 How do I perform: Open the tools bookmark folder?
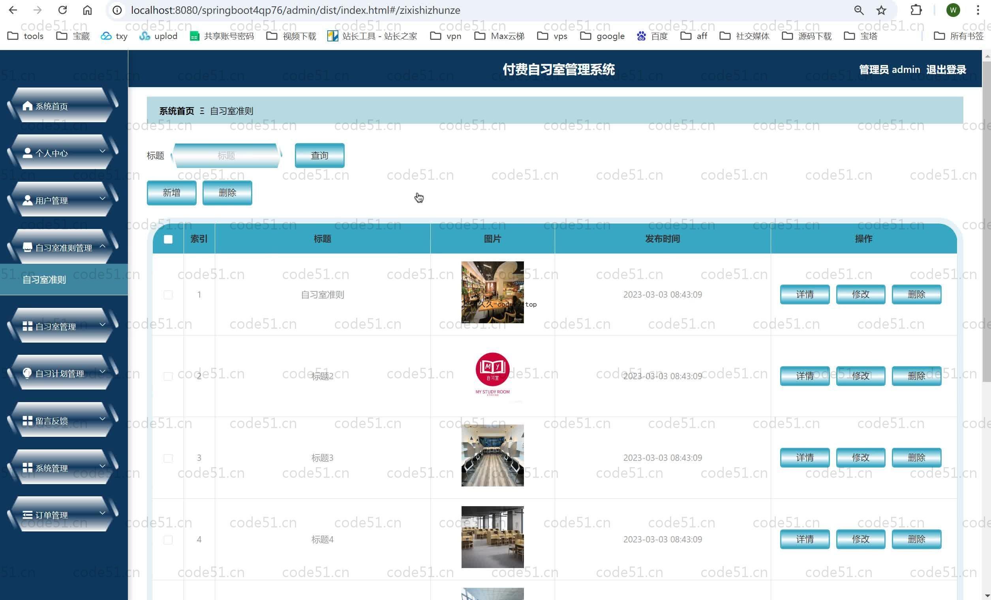(25, 36)
